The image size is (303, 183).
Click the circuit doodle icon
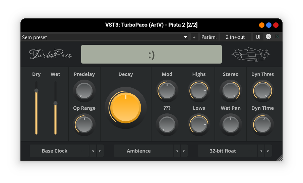coord(251,54)
